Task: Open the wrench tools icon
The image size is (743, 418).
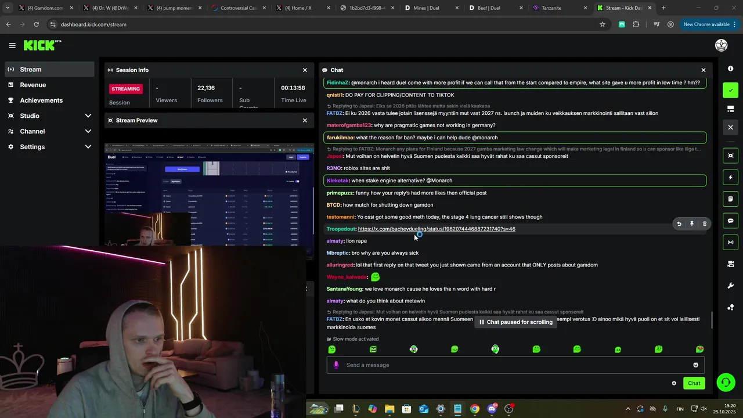Action: (730, 286)
